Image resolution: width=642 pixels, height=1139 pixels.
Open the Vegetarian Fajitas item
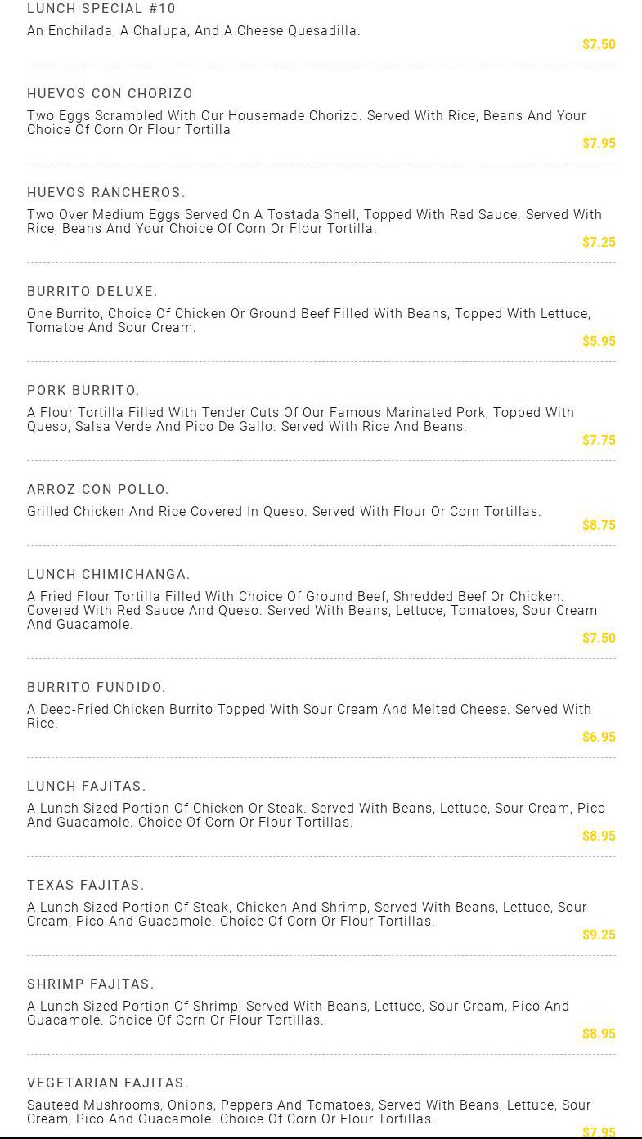(108, 1083)
